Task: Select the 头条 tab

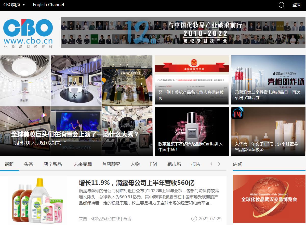Action: pos(29,164)
